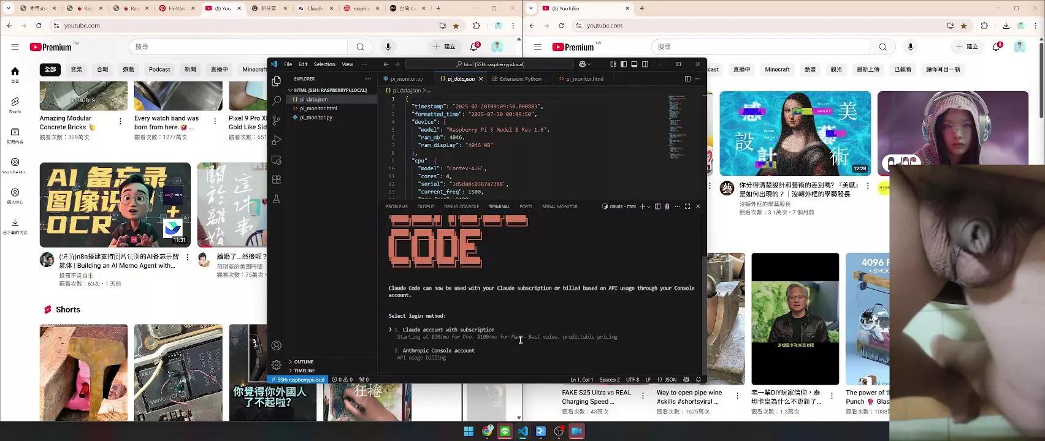The width and height of the screenshot is (1045, 441).
Task: Open the Copilot dropdown arrow in title bar
Action: click(x=589, y=64)
